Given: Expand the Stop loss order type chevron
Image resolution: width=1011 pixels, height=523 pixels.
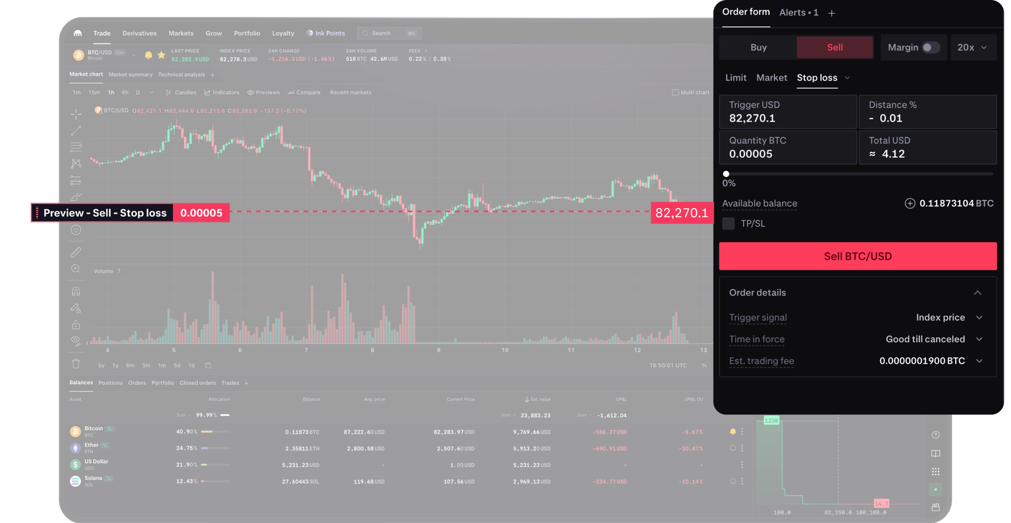Looking at the screenshot, I should (847, 78).
